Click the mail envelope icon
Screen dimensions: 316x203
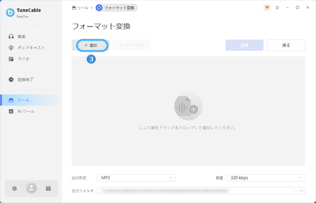(48, 188)
